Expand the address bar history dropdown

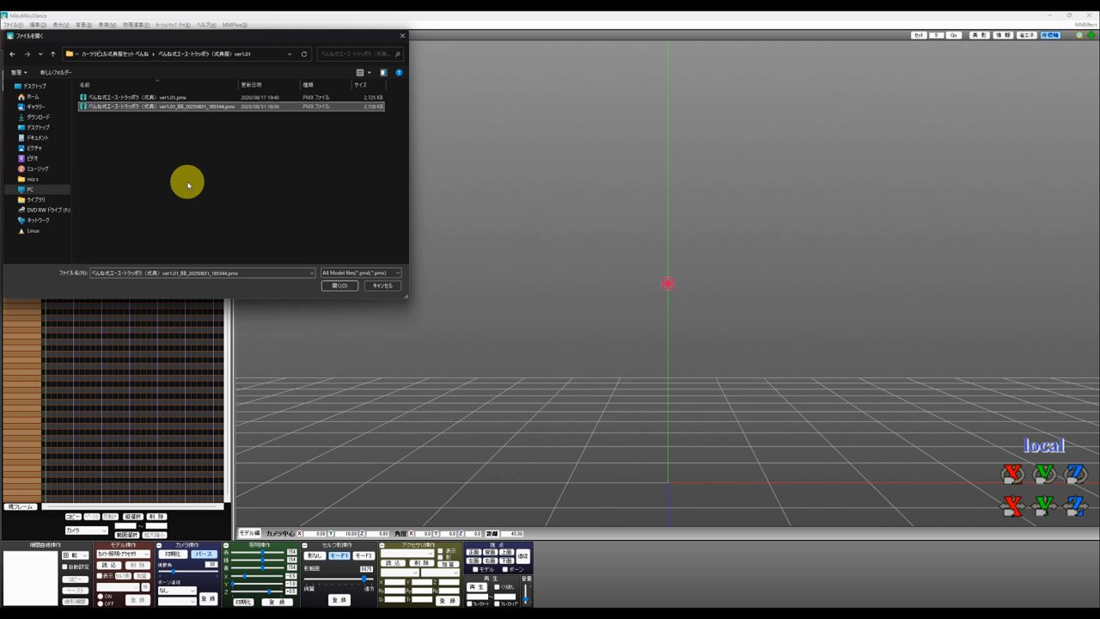(290, 54)
